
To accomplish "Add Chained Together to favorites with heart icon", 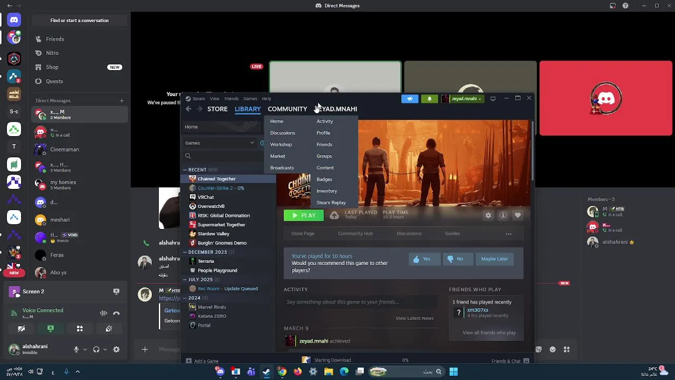I will pyautogui.click(x=518, y=215).
